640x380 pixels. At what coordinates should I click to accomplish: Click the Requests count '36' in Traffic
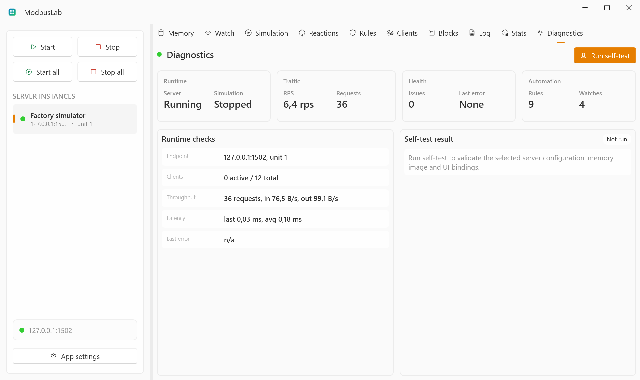342,104
